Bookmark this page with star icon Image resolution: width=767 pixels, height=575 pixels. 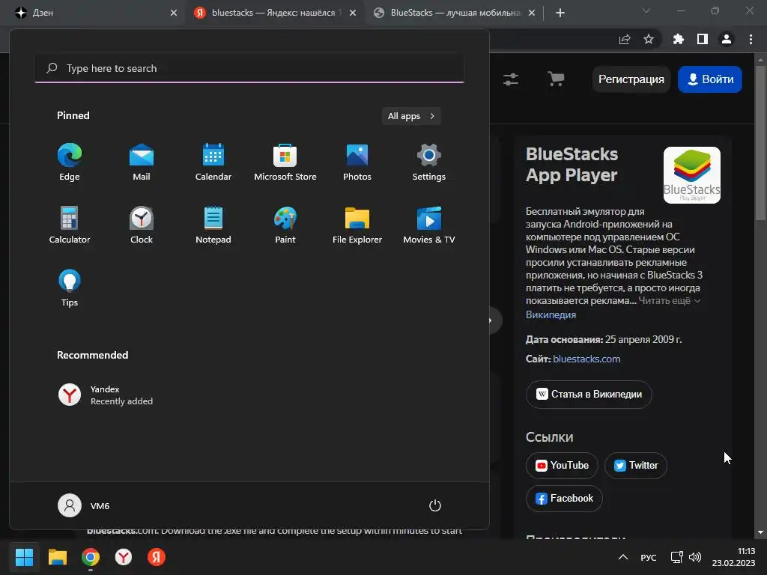pos(649,39)
